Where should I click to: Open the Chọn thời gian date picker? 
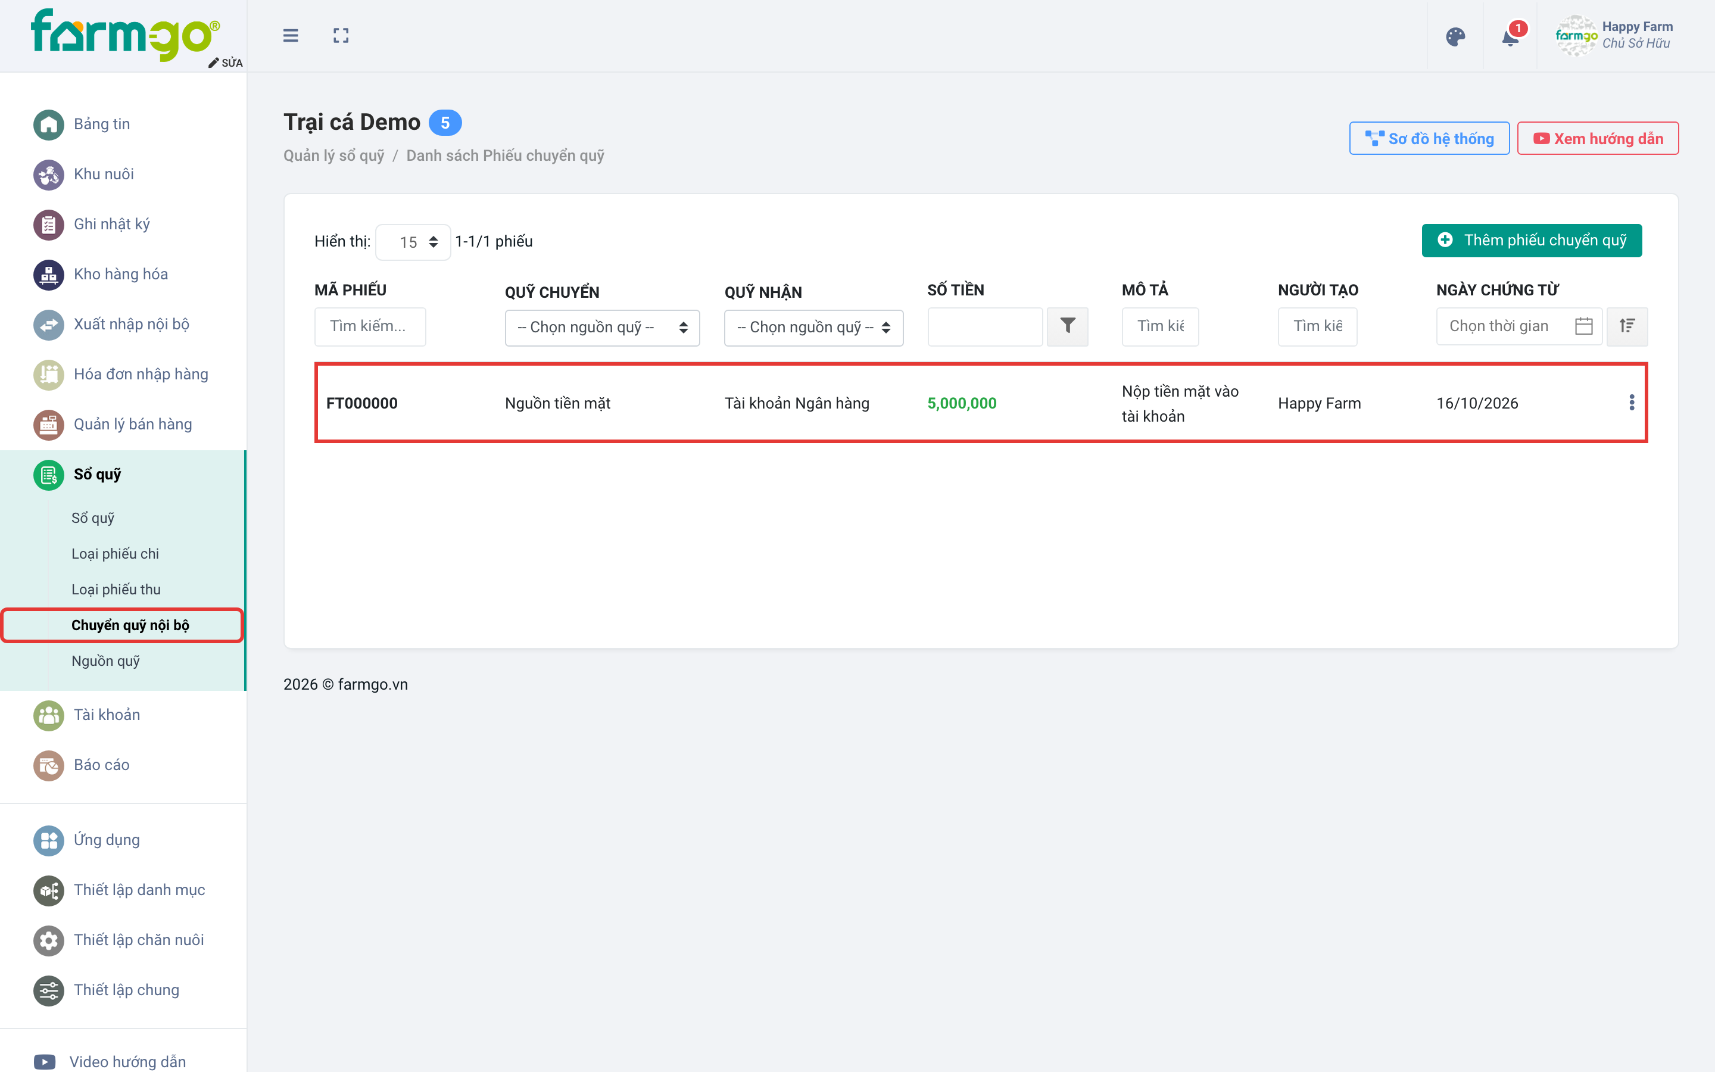[1518, 326]
